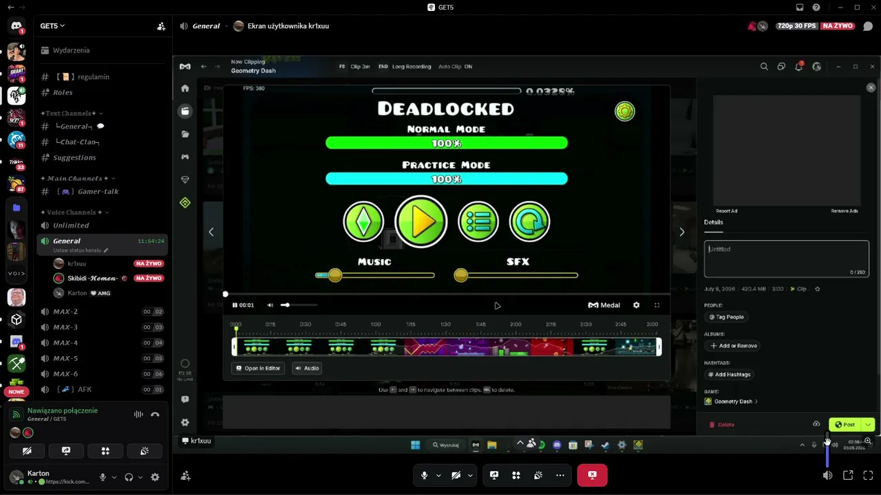Image resolution: width=881 pixels, height=495 pixels.
Task: Open Medal clips library icon
Action: pyautogui.click(x=184, y=111)
